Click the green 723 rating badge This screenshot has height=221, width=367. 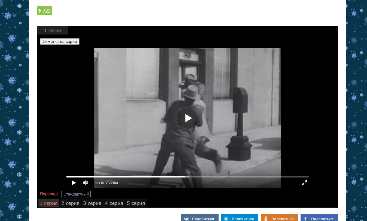(x=44, y=11)
